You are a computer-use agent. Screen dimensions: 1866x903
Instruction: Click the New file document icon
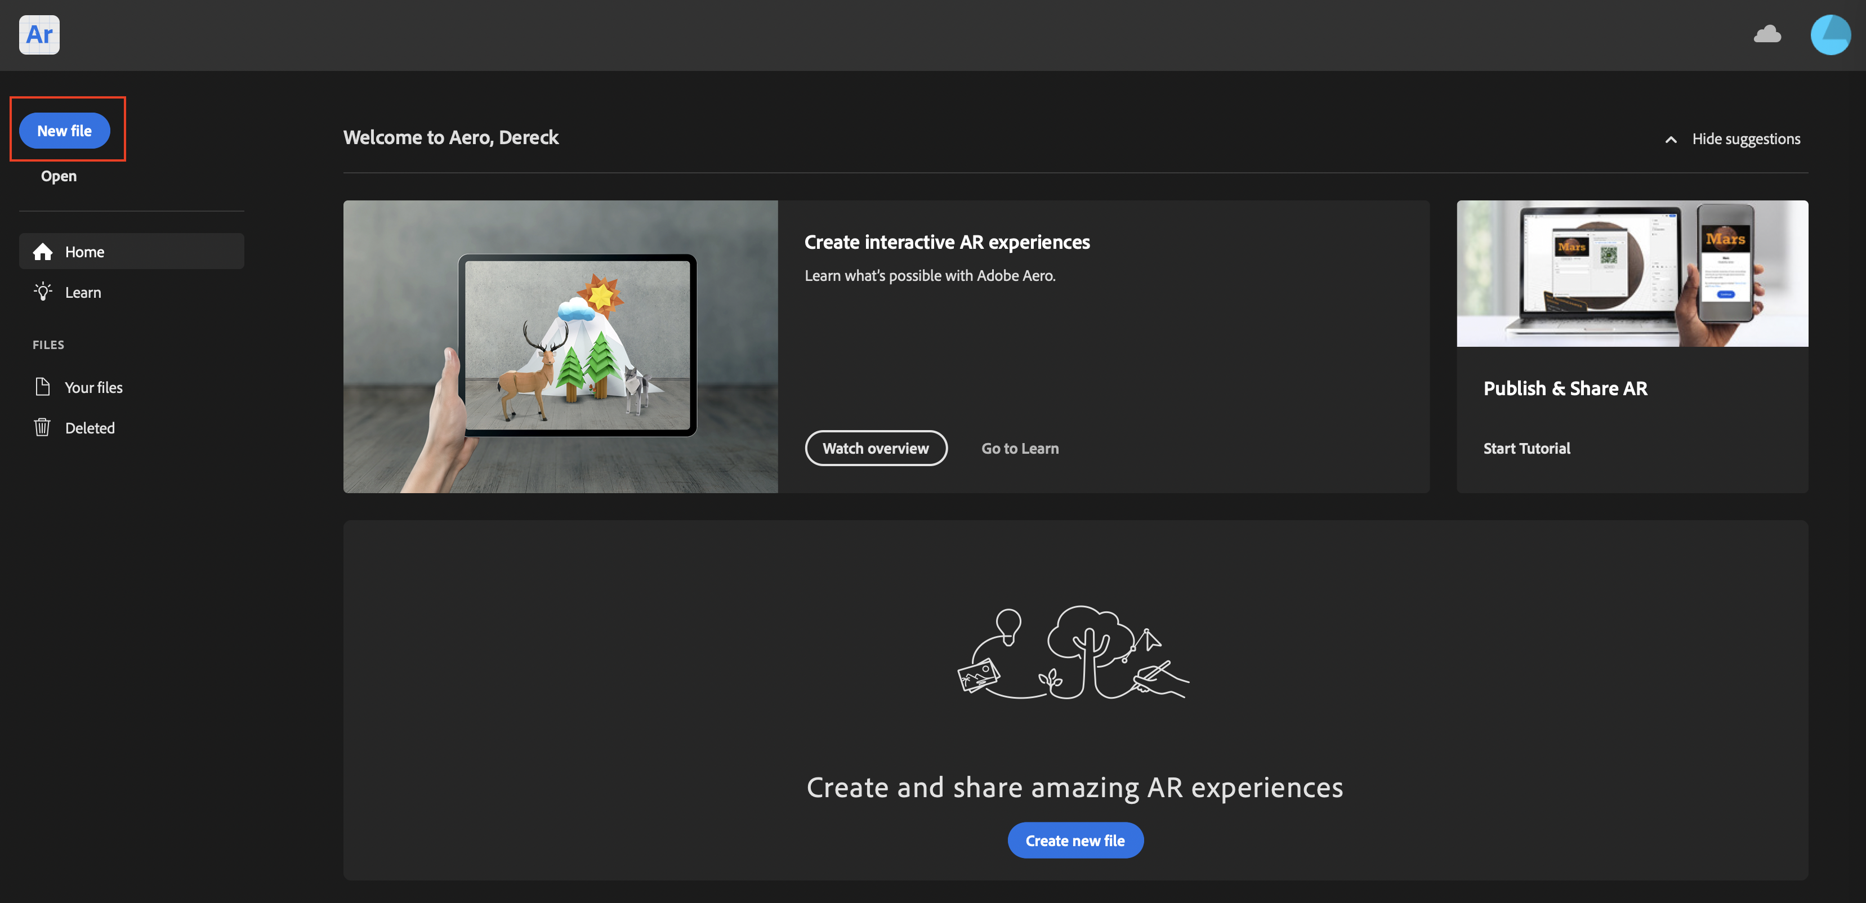click(64, 129)
